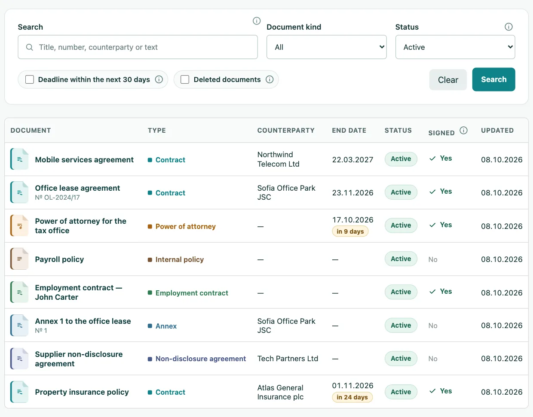Click Atlas General Insurance plc counterparty

click(x=280, y=392)
